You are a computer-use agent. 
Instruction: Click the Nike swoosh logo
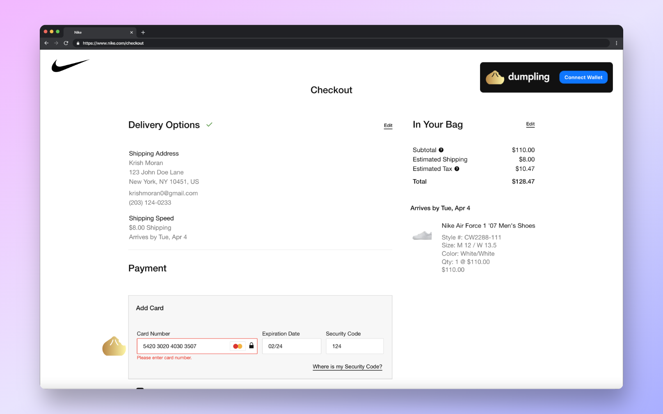pyautogui.click(x=70, y=66)
